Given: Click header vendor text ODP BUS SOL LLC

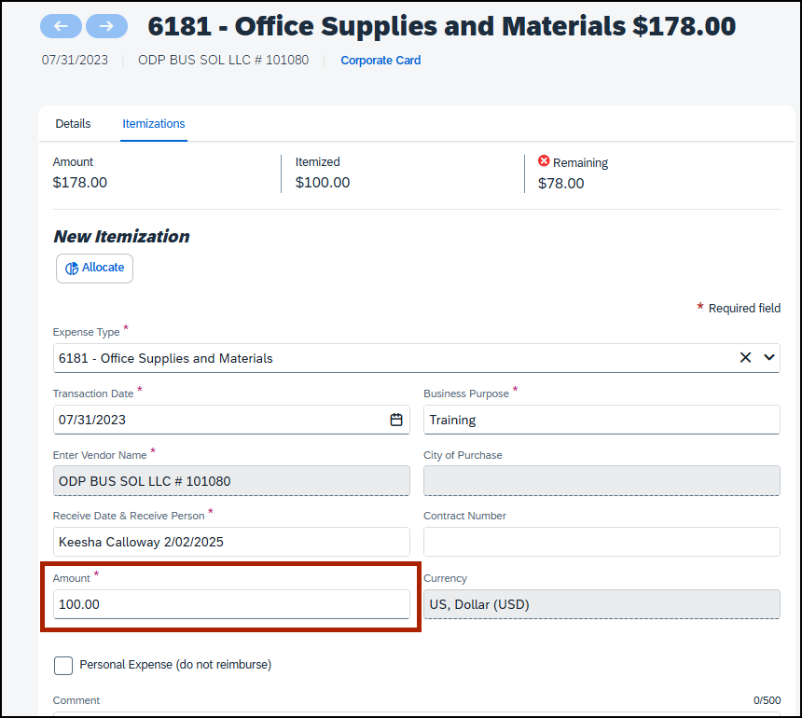Looking at the screenshot, I should tap(223, 60).
